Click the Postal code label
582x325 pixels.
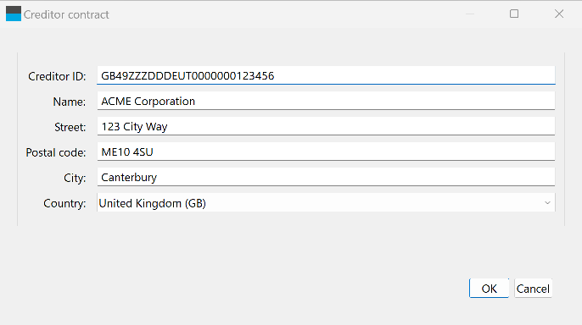[56, 152]
